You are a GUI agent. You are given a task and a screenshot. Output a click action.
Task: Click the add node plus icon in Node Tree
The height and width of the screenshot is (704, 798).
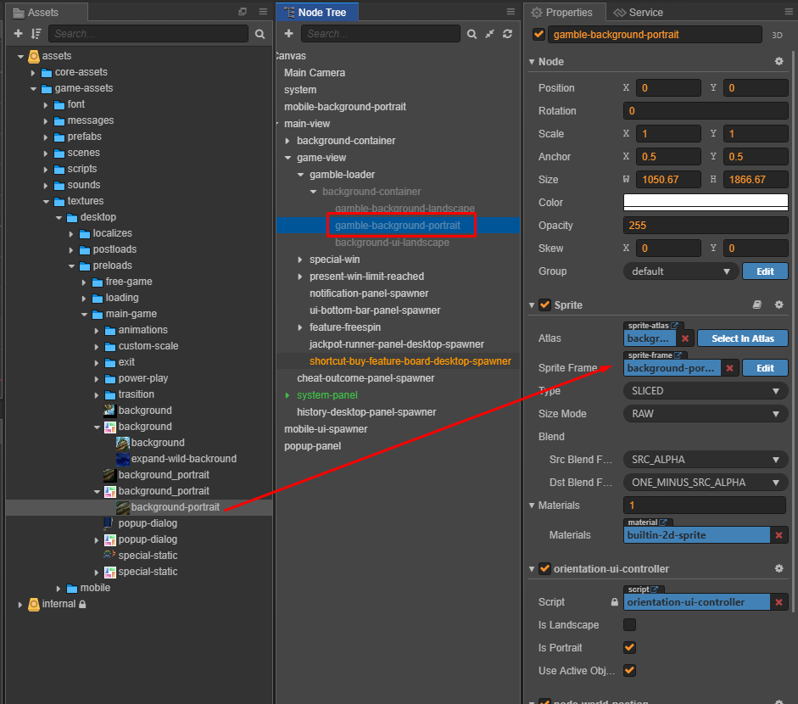[x=288, y=34]
